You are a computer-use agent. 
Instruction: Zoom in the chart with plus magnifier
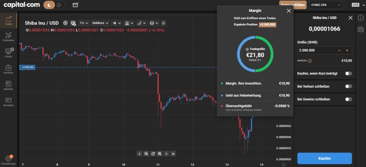pos(160,153)
